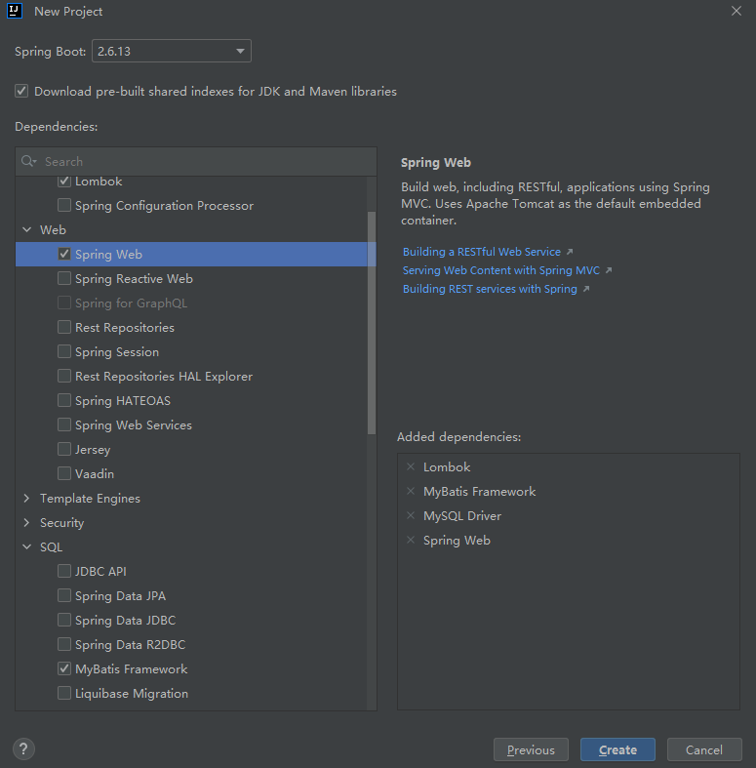Uncheck the Spring Web checkbox
Screen dimensions: 756x768
(x=64, y=254)
